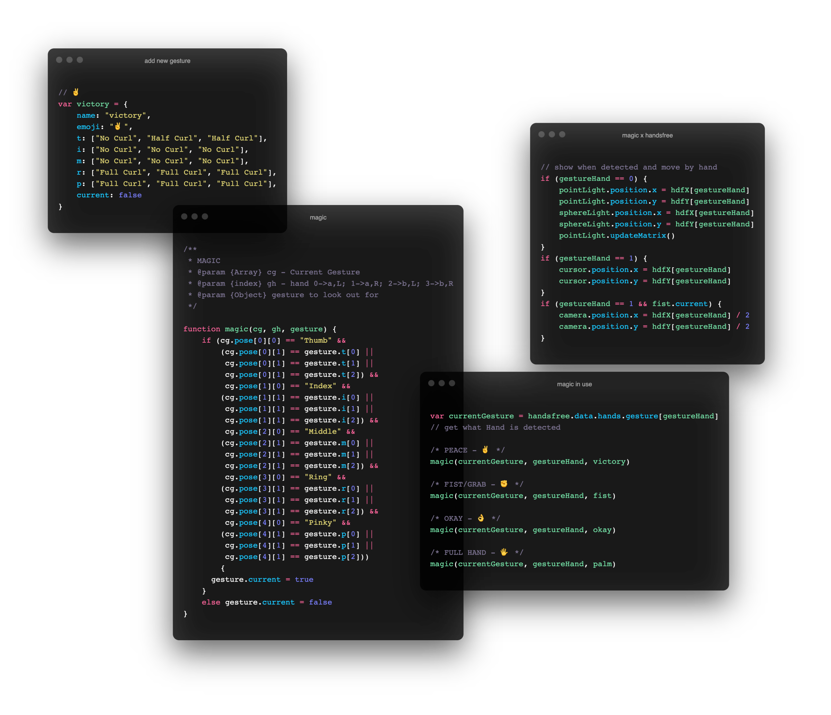This screenshot has height=715, width=831.
Task: Click the 'true' value after gesture.current
Action: (x=304, y=579)
